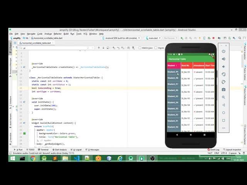
Task: Click emulator volume down icon
Action: [223, 66]
